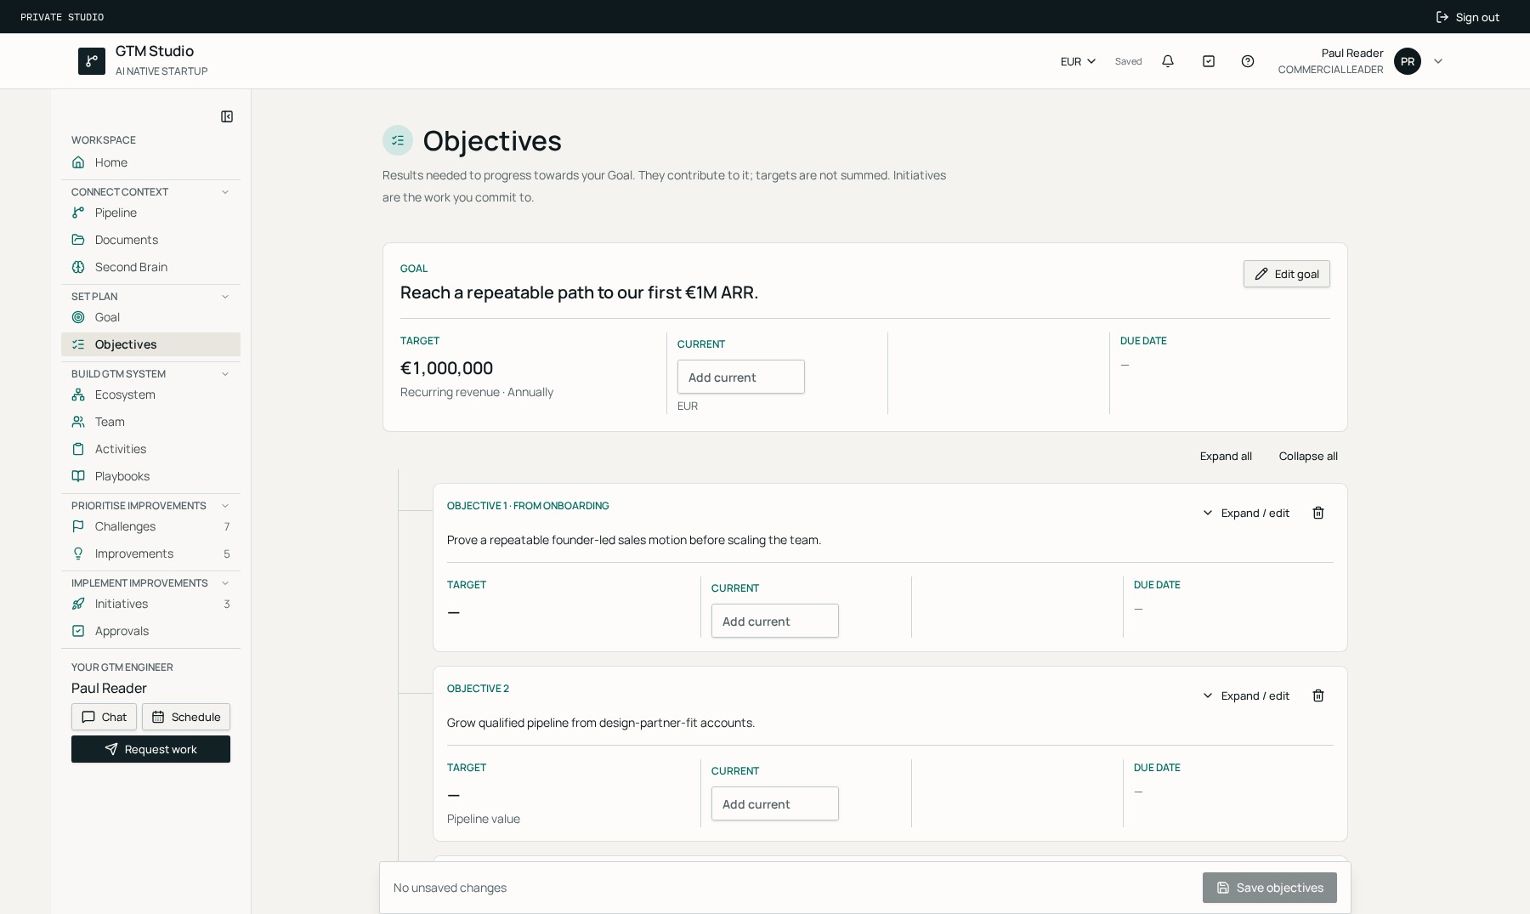Open the EUR currency dropdown
Screen dimensions: 1530x914
click(1078, 61)
